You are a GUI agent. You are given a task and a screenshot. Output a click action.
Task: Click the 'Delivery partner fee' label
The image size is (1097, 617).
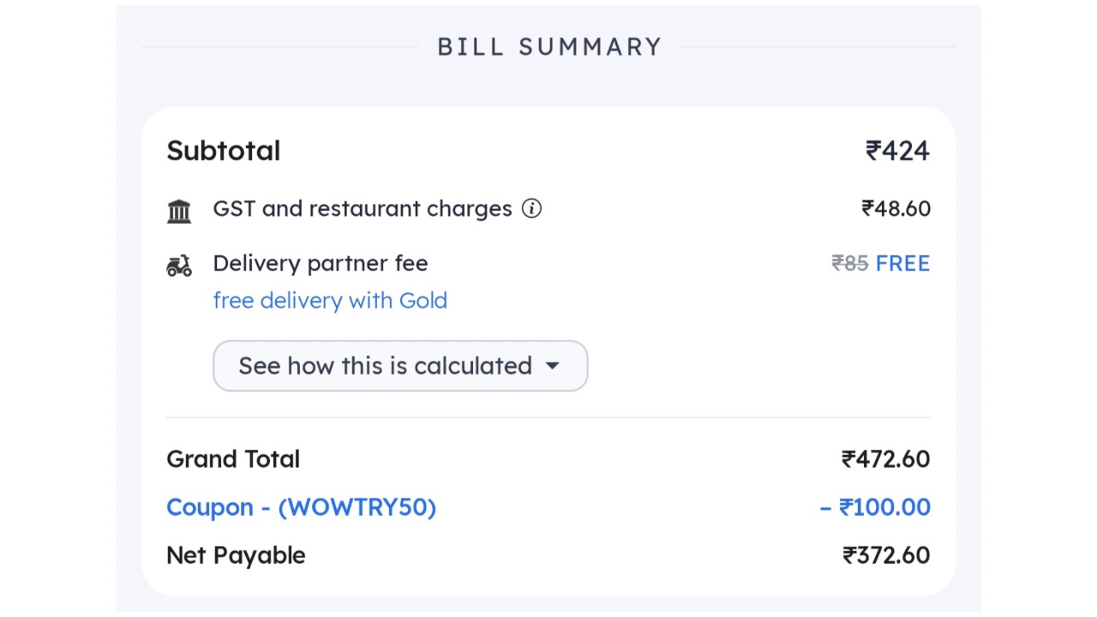320,263
